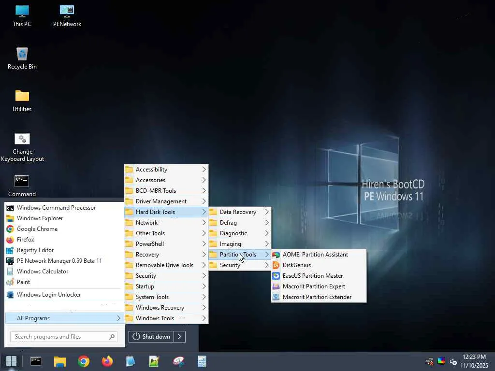Expand the Accessibility folder
Image resolution: width=495 pixels, height=371 pixels.
click(x=166, y=170)
